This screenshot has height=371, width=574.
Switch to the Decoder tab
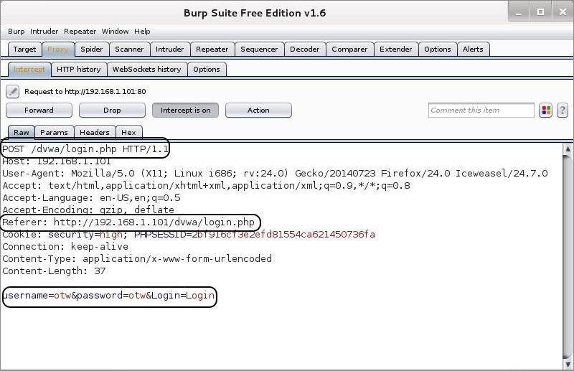tap(304, 49)
